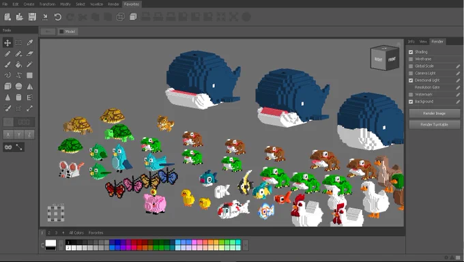The height and width of the screenshot is (262, 464).
Task: Open the Voxelize menu
Action: 96,4
